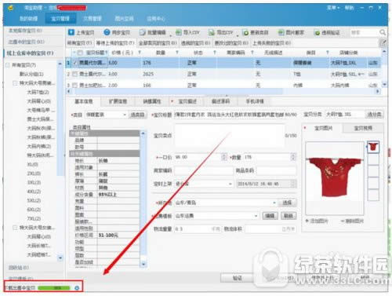The height and width of the screenshot is (296, 392).
Task: Select the 等待上传的宝贝 list tab
Action: [115, 42]
